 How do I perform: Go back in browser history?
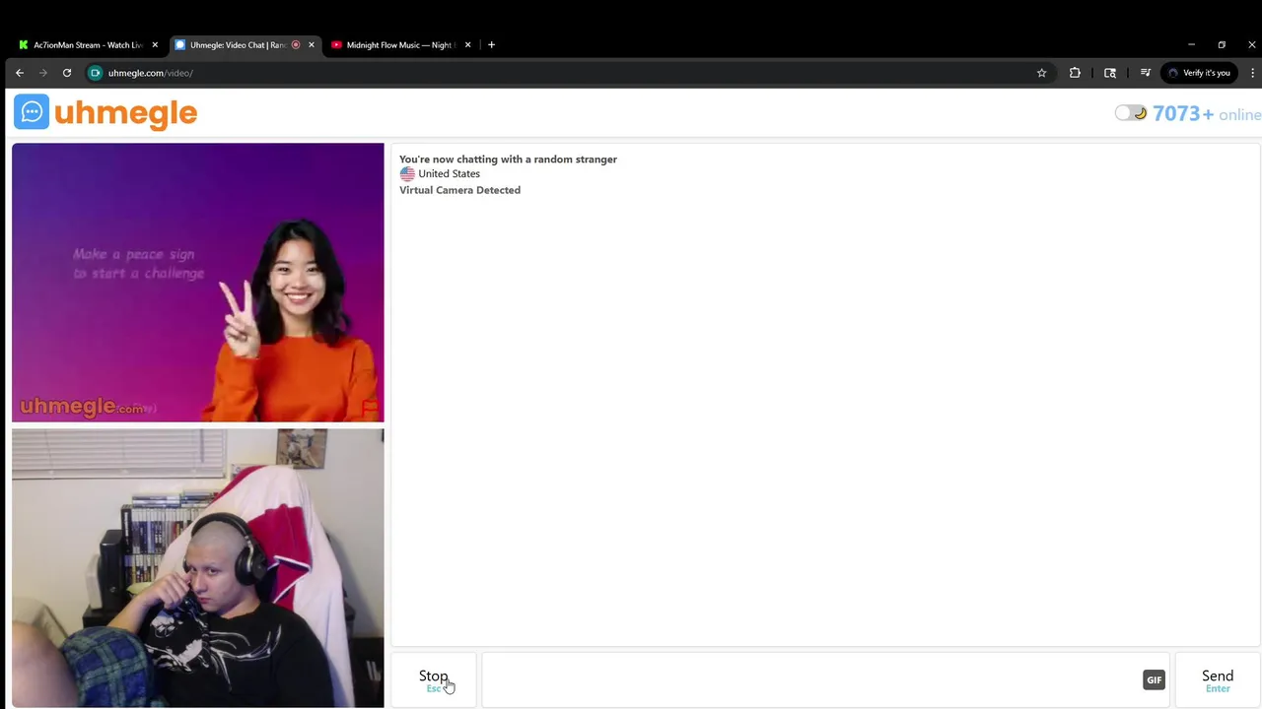point(20,73)
